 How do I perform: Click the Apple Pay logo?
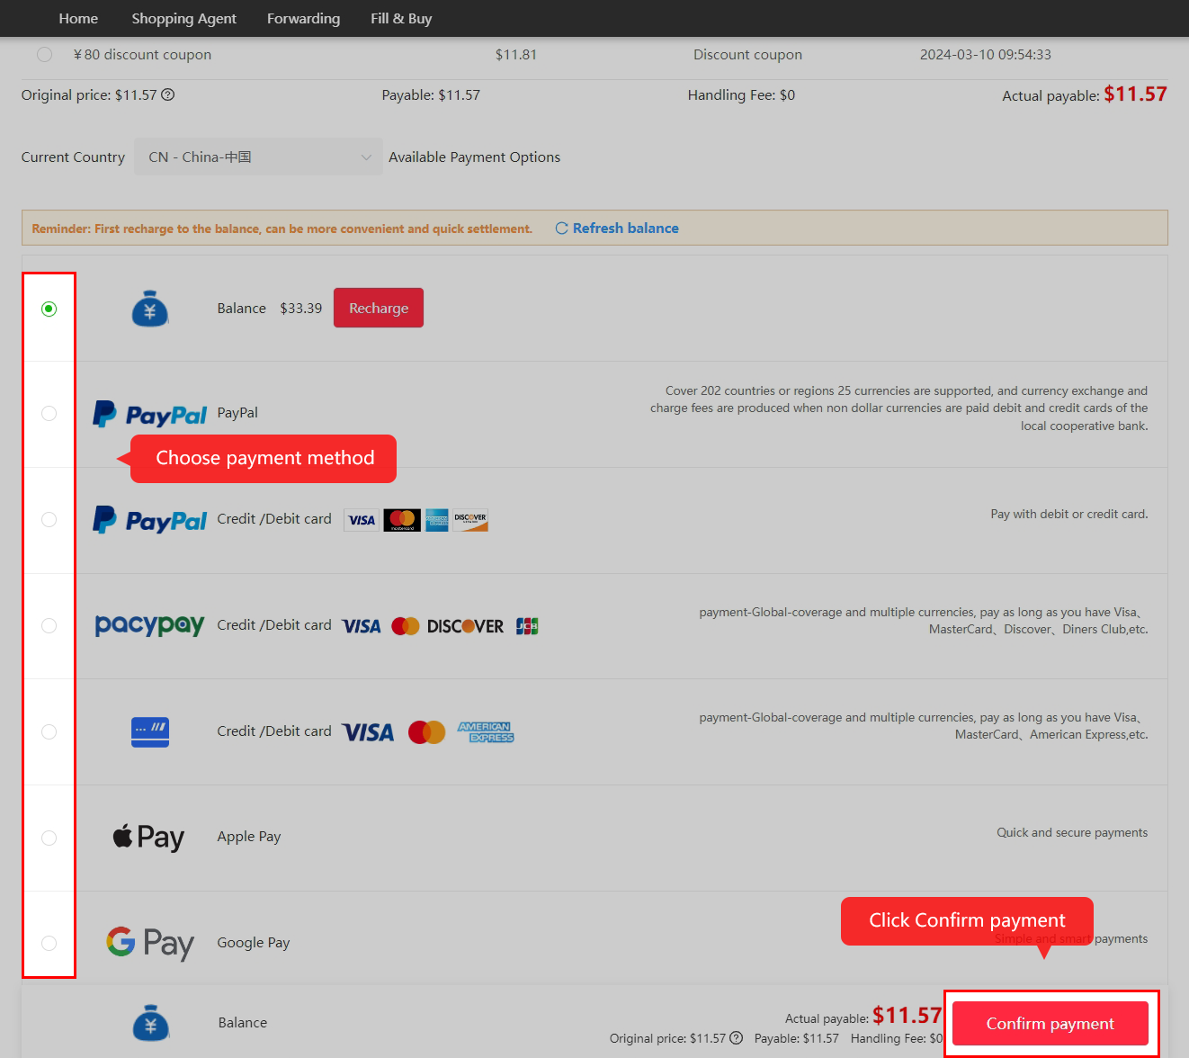click(x=148, y=838)
